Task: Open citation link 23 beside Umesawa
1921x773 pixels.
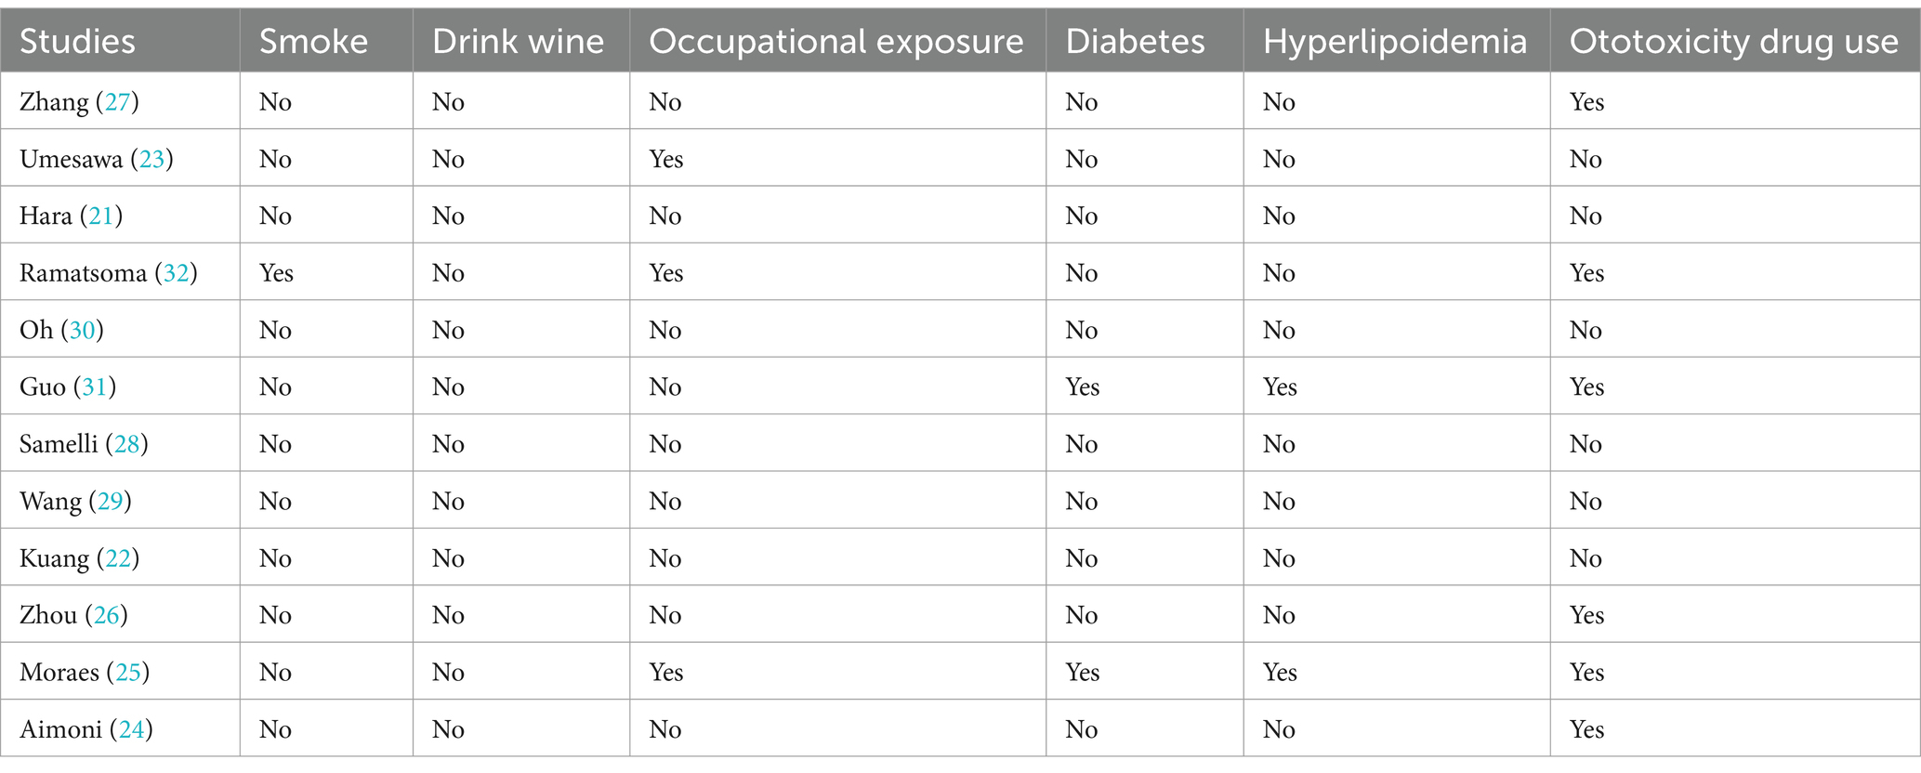Action: click(x=151, y=159)
